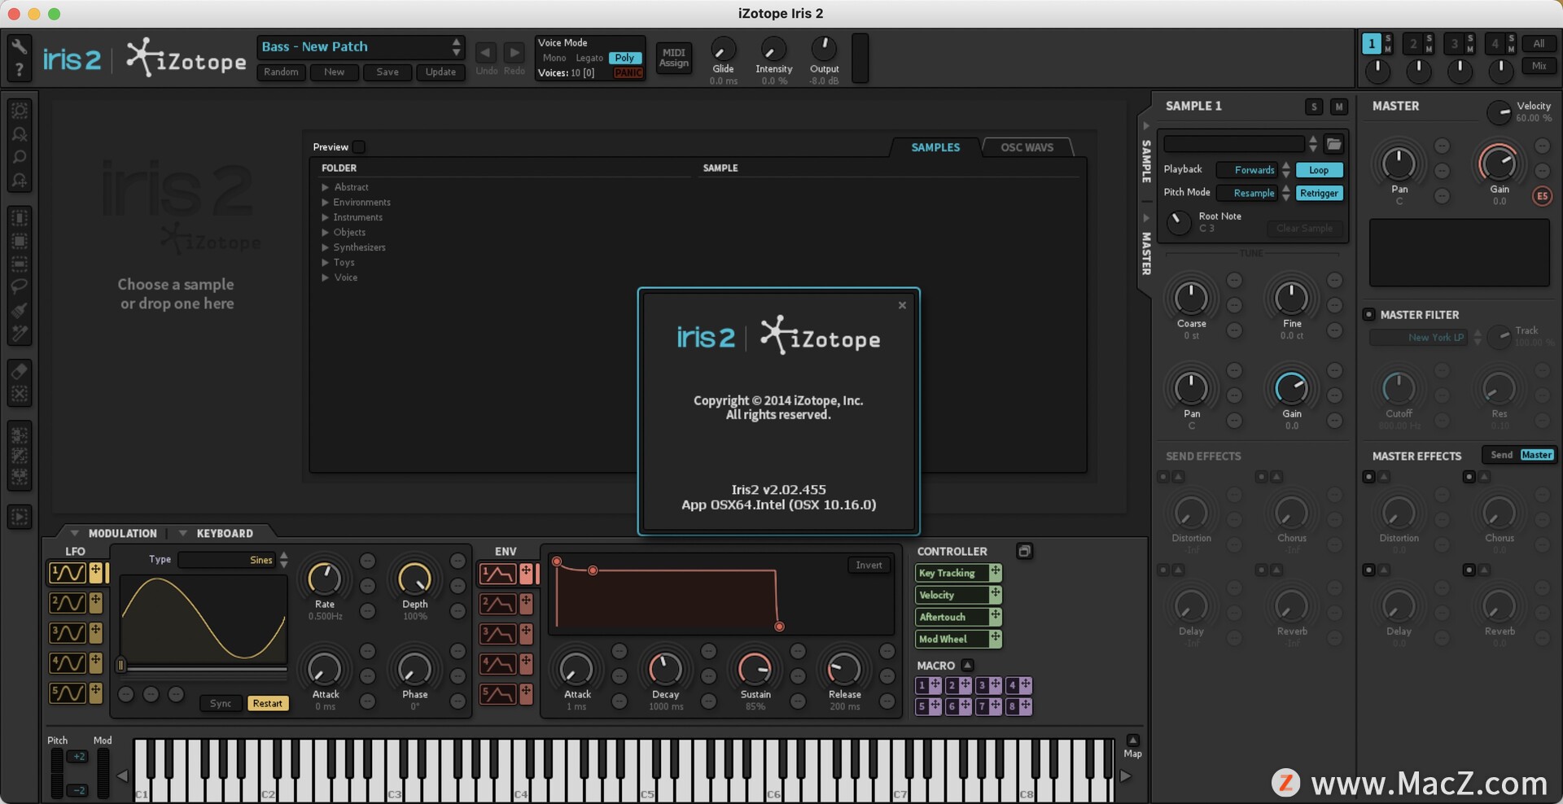Close the About Iris 2 dialog
The image size is (1563, 804).
902,305
